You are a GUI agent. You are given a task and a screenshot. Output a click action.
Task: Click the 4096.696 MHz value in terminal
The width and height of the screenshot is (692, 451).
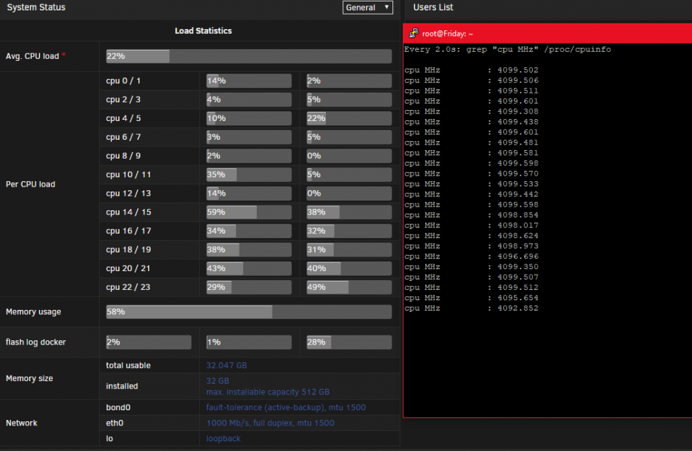518,257
